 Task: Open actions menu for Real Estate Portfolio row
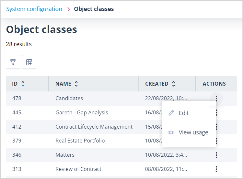[216, 141]
